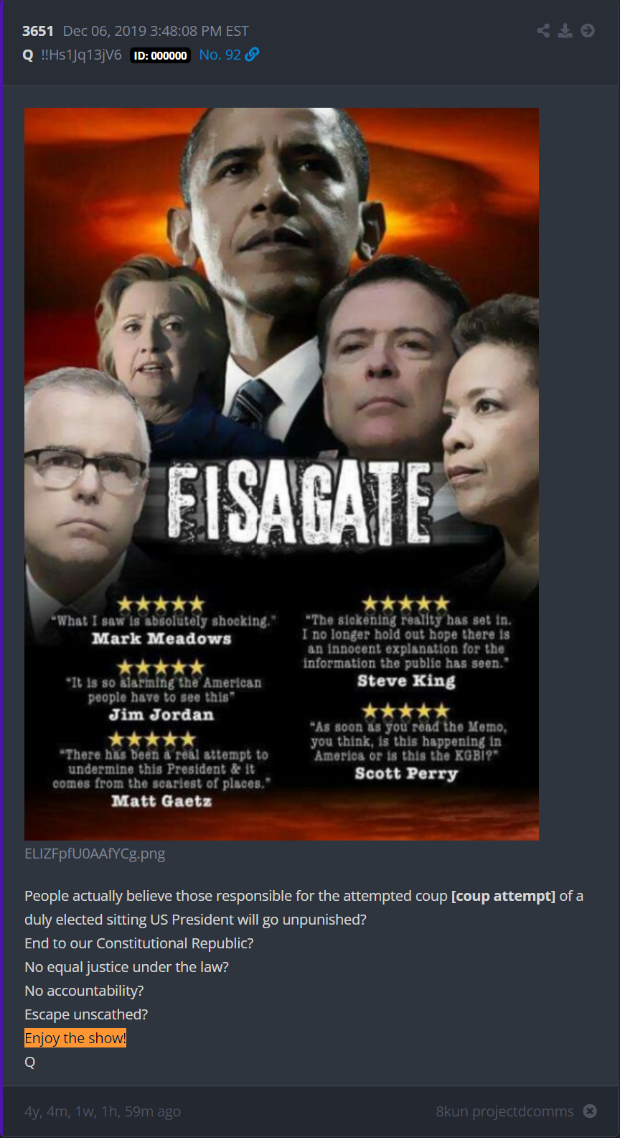Open post via the circled arrow icon

pos(588,30)
